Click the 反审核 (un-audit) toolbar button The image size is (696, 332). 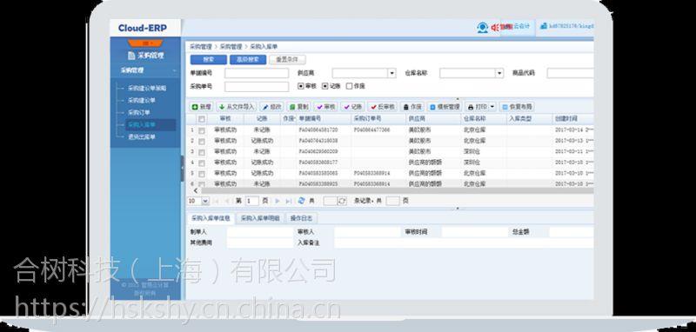(382, 107)
